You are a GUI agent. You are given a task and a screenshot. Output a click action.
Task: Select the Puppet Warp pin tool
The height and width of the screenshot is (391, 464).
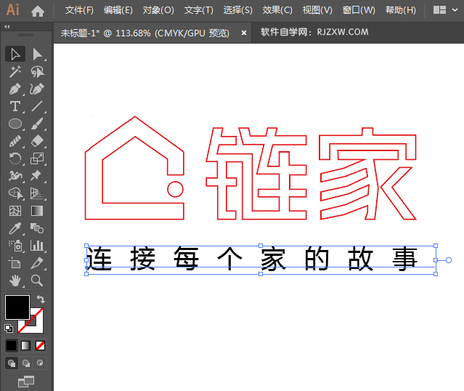[37, 176]
